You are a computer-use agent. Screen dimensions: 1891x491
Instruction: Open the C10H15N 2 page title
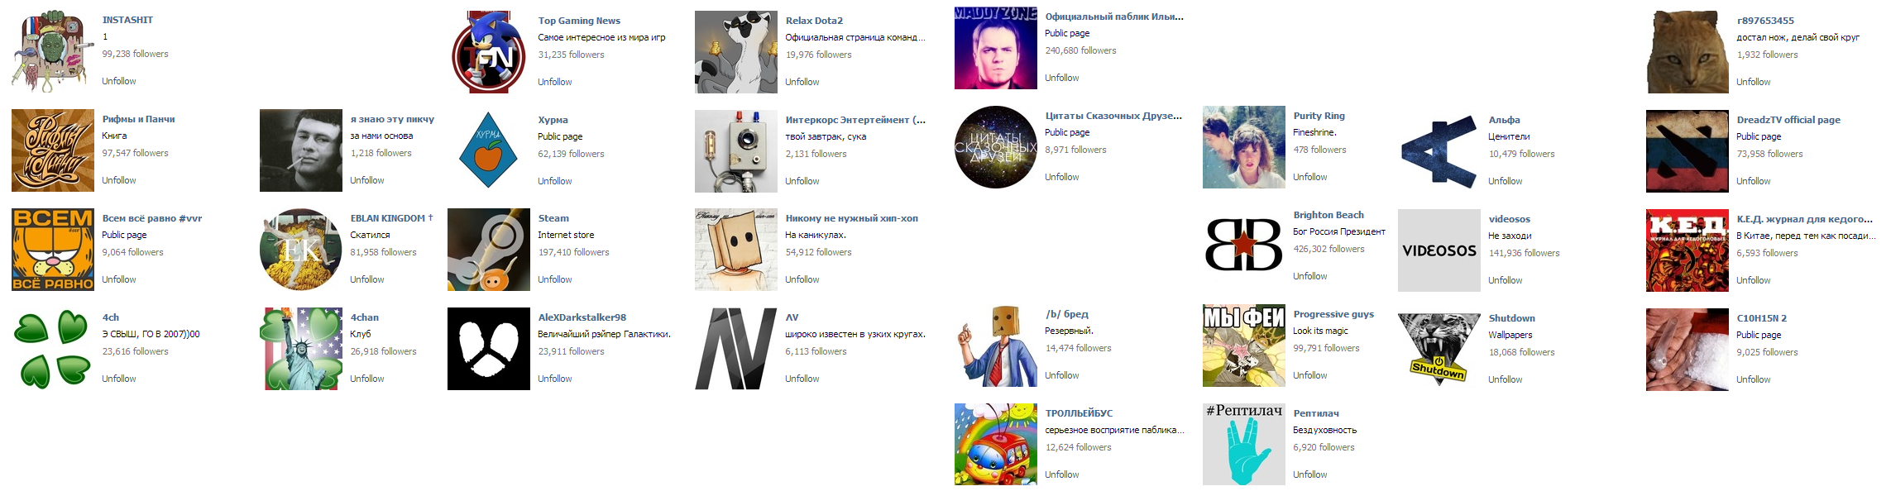pyautogui.click(x=1762, y=318)
